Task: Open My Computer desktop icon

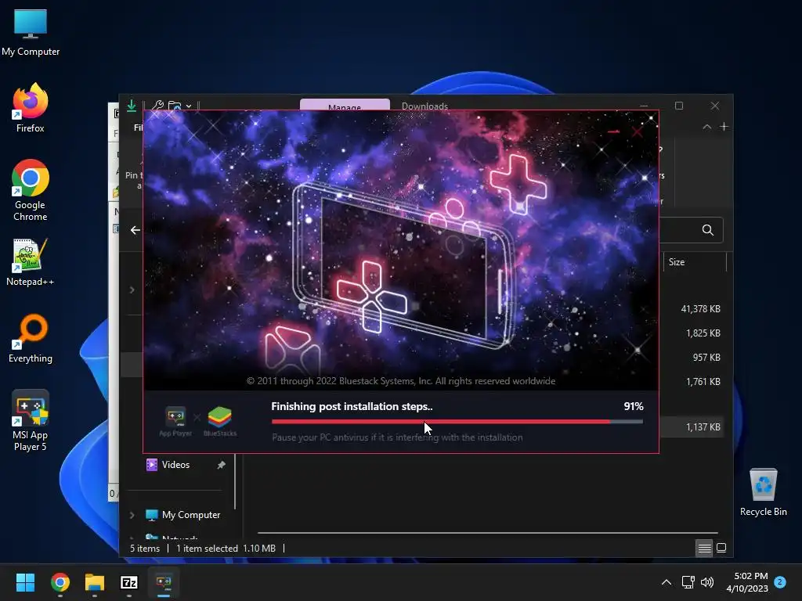Action: pyautogui.click(x=31, y=33)
